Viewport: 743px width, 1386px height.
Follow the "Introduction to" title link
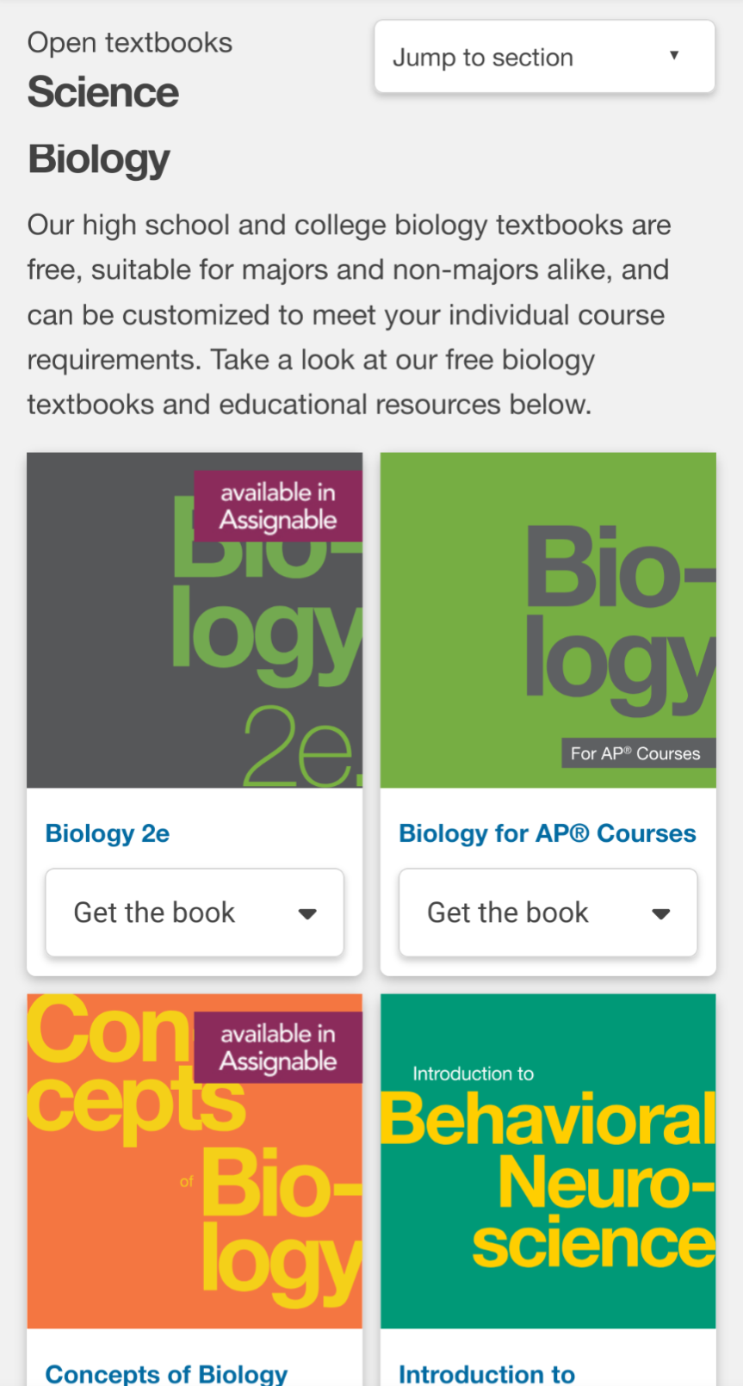[486, 1373]
